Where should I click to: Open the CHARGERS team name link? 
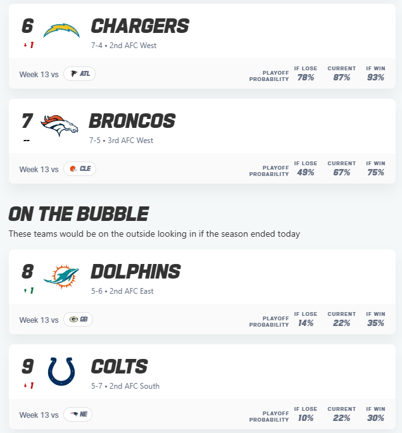point(140,26)
